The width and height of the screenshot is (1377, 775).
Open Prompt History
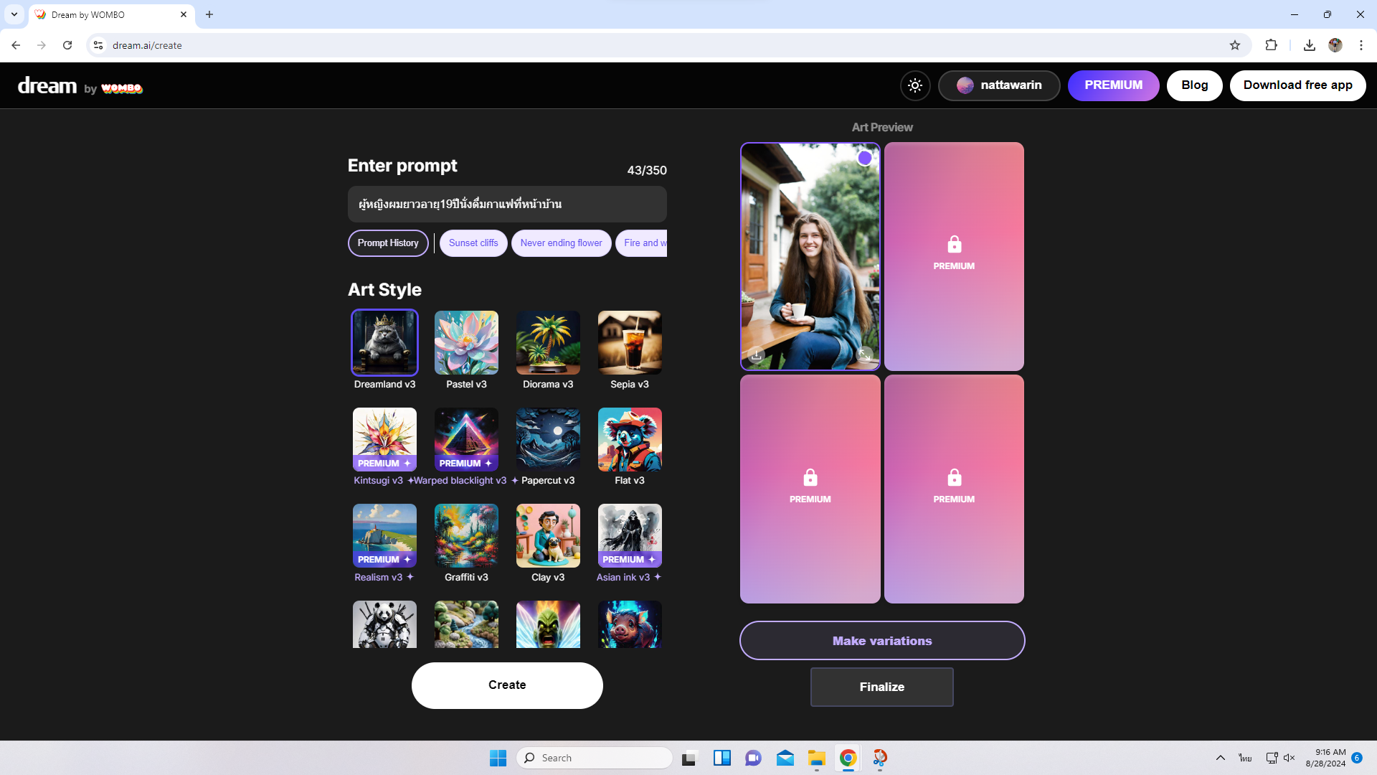coord(388,243)
